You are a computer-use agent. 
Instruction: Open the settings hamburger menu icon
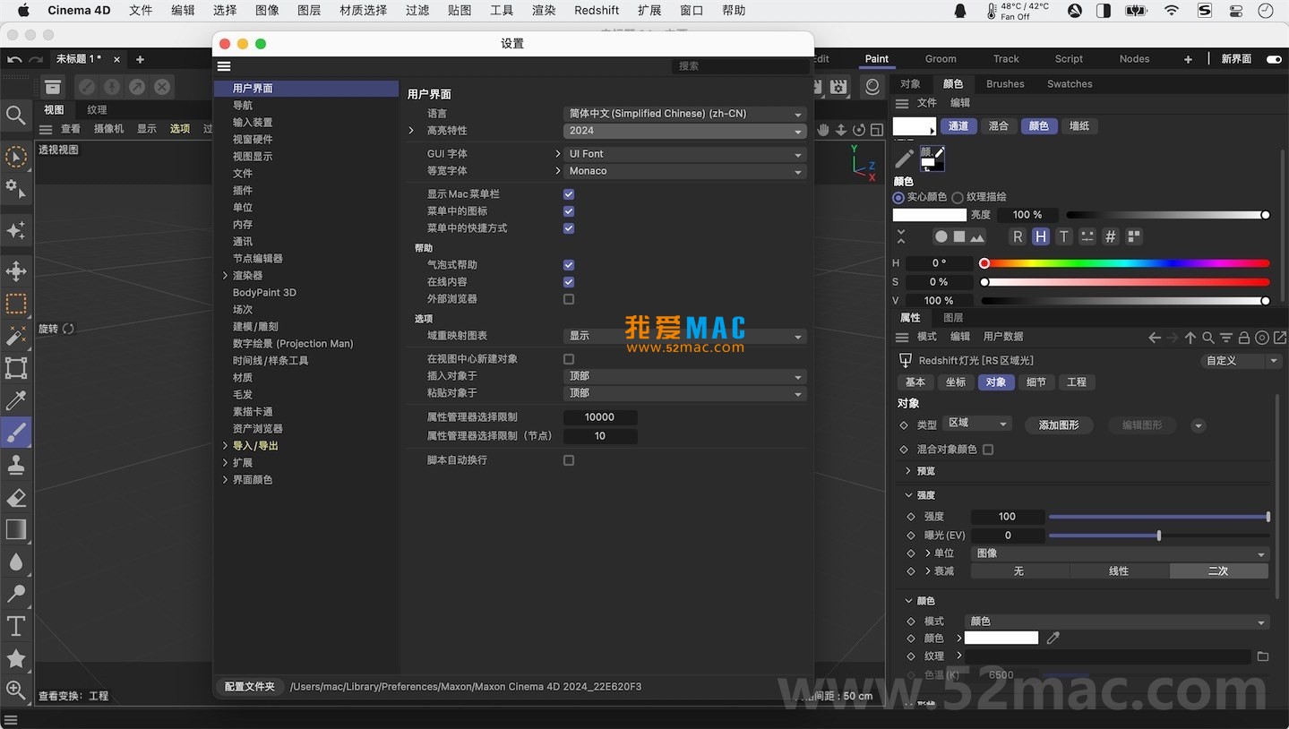click(224, 66)
